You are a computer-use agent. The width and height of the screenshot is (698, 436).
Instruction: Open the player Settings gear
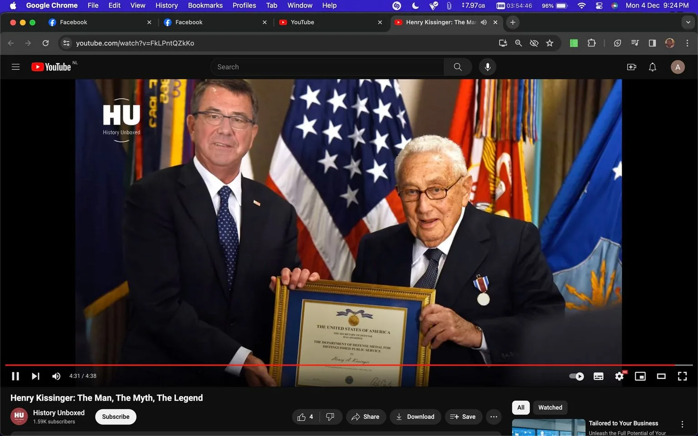[x=619, y=376]
